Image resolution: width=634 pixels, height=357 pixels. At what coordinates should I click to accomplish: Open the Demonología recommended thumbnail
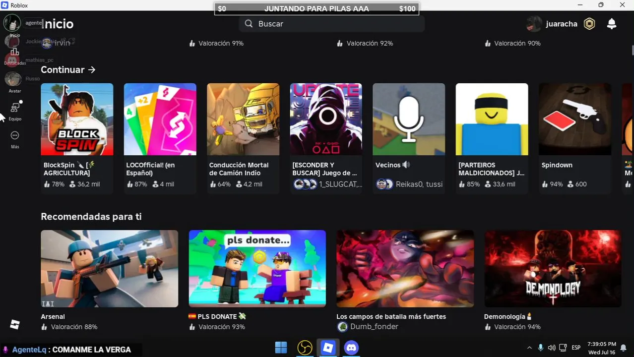553,268
